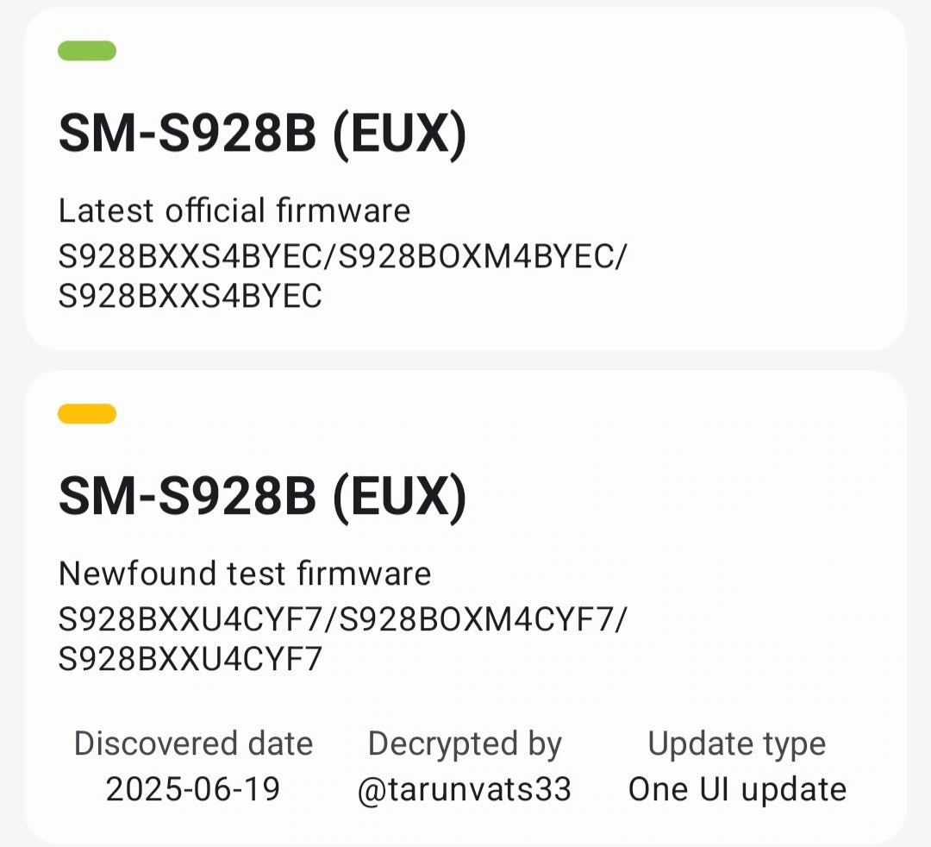Click the "Decrypted by" label
931x847 pixels.
tap(465, 743)
